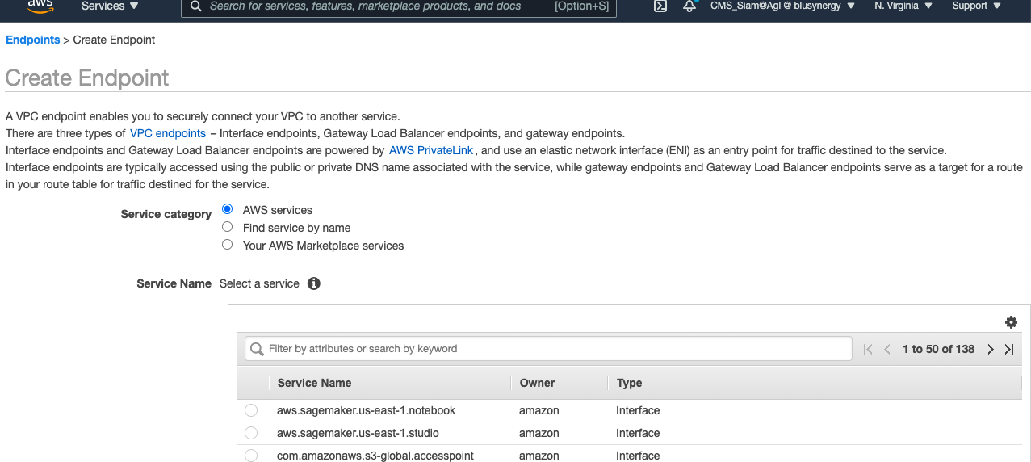Viewport: 1031px width, 462px height.
Task: Select the Find service by name option
Action: click(227, 227)
